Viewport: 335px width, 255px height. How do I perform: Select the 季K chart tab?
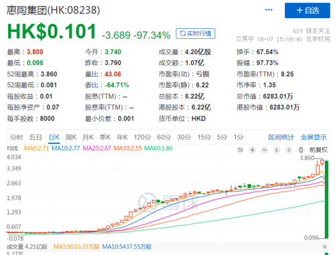(x=105, y=137)
